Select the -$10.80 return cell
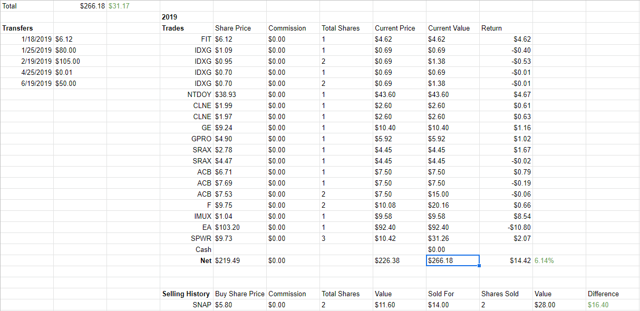Screen dimensions: 640x311 (x=520, y=227)
